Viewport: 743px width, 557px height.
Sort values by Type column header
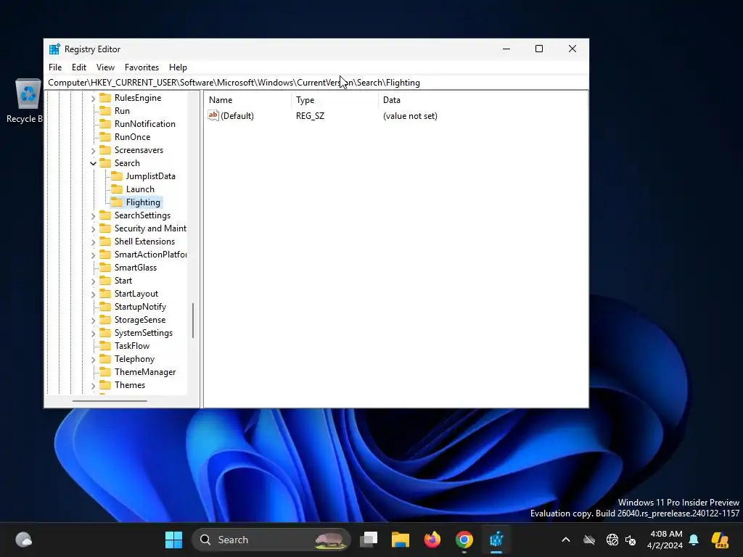click(334, 100)
